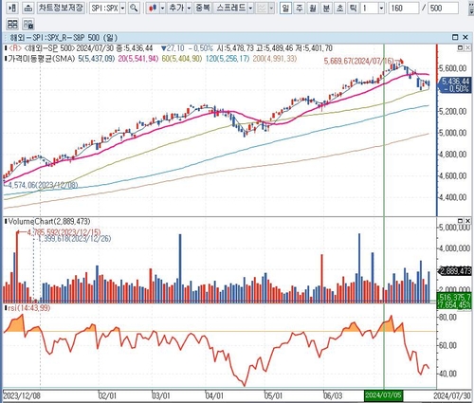The height and width of the screenshot is (403, 474).
Task: Click the collapse side panel arrow icon
Action: 12,8
